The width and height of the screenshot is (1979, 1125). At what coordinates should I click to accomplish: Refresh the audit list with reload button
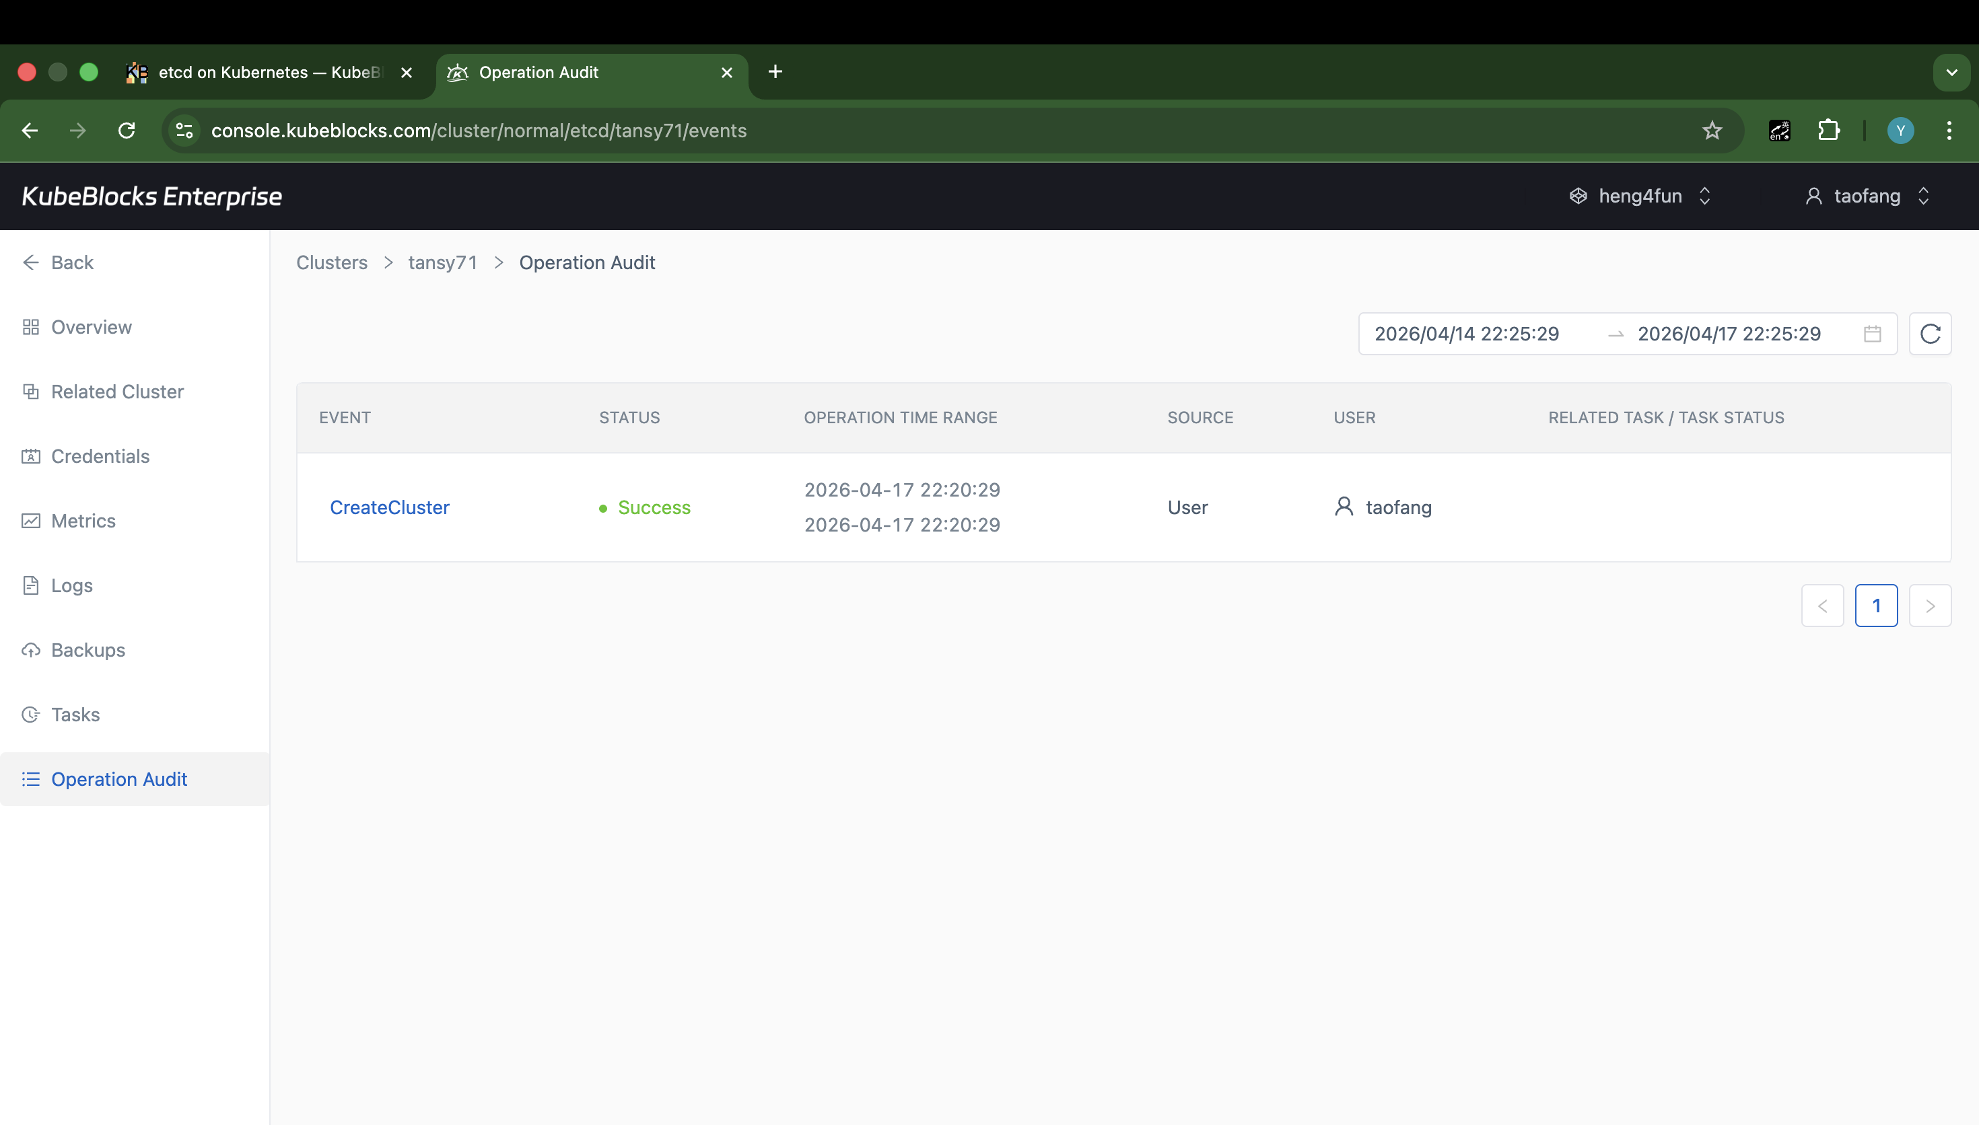point(1931,334)
